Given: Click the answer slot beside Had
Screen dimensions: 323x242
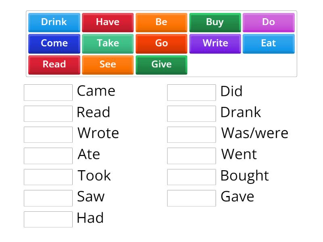Looking at the screenshot, I should [x=48, y=219].
